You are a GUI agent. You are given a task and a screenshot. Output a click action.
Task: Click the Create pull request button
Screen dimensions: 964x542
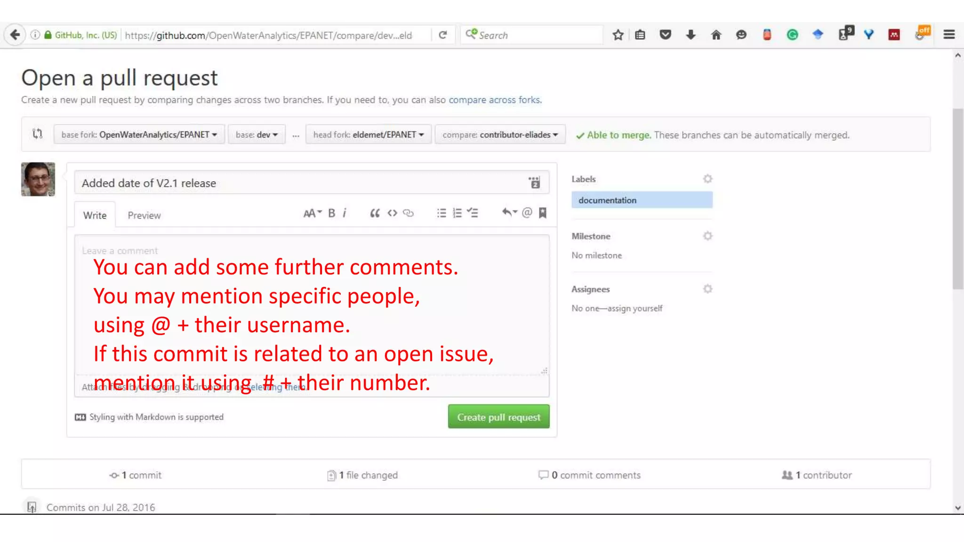pyautogui.click(x=498, y=417)
